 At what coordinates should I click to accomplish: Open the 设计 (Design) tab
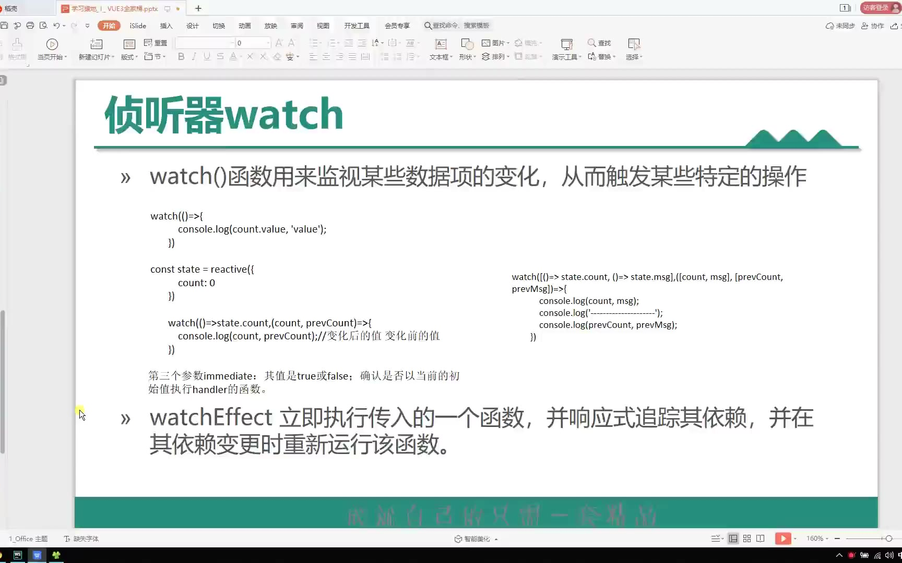[x=192, y=26]
